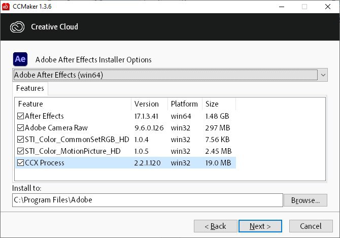Click the 2.2.1.120 version value
This screenshot has width=340, height=238.
[148, 163]
